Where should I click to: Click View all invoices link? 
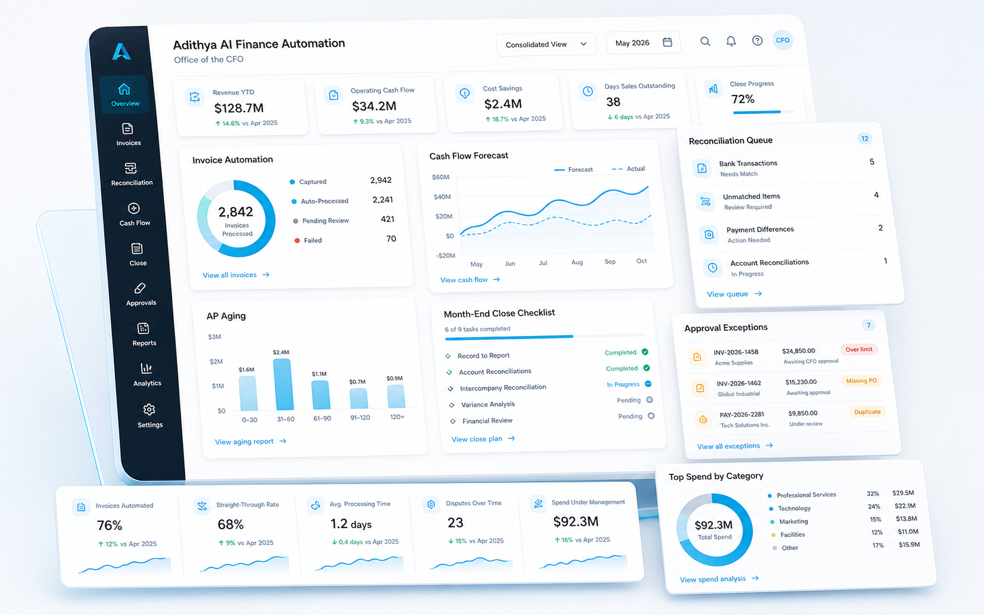coord(236,275)
